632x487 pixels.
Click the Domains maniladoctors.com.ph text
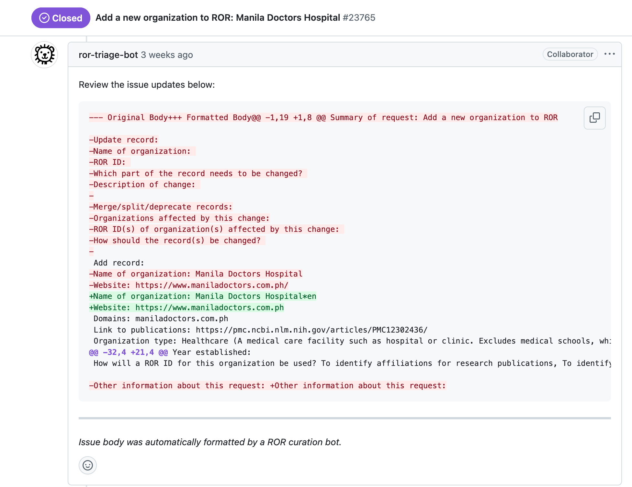pos(160,318)
